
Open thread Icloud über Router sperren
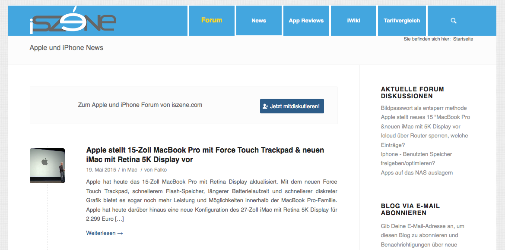[x=424, y=141]
